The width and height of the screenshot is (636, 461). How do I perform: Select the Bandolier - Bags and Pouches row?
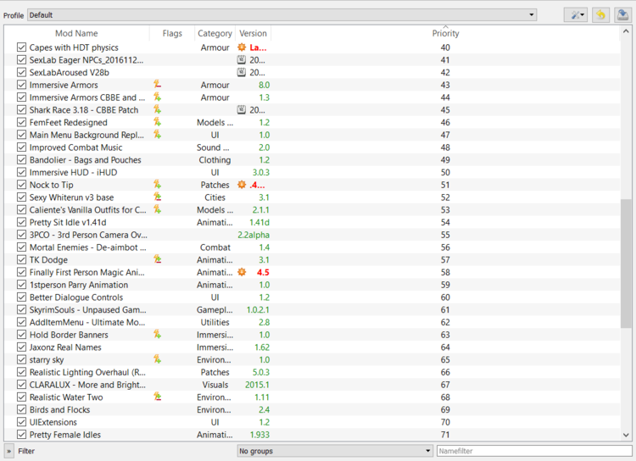(312, 160)
